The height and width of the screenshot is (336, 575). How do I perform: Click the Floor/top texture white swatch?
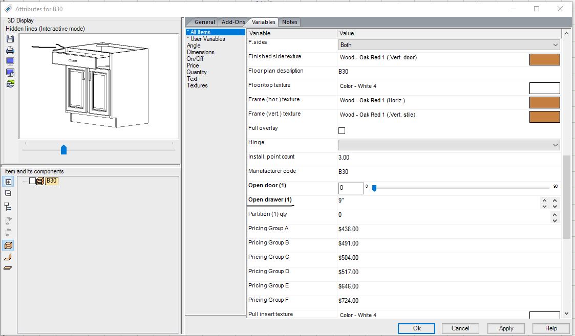click(x=545, y=88)
